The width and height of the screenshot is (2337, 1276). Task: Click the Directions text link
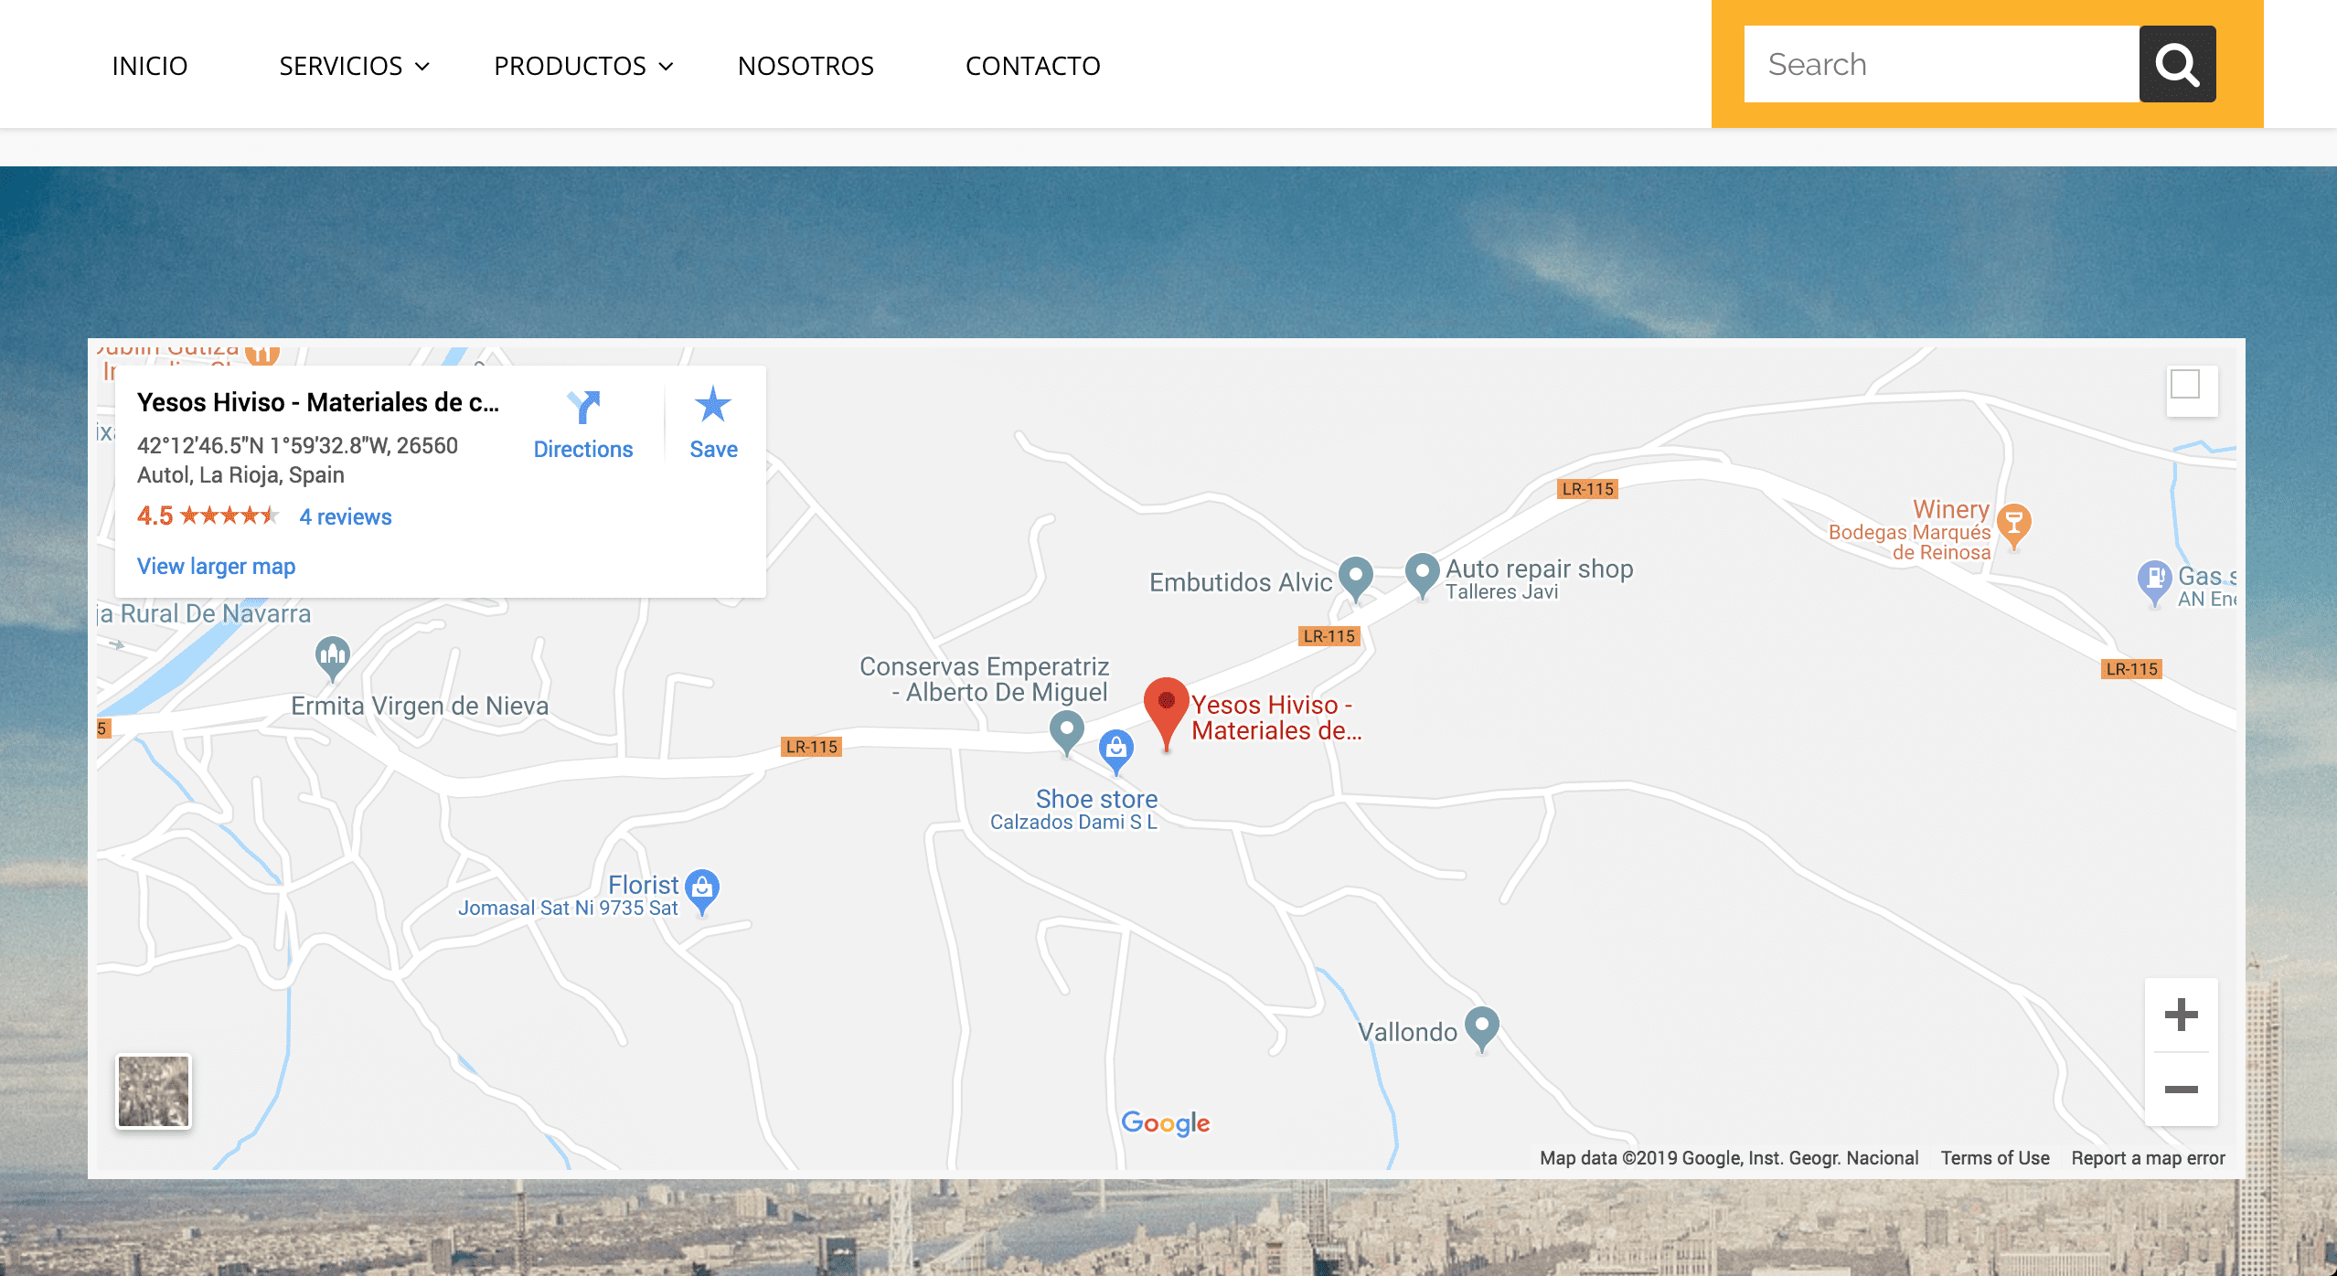(x=583, y=449)
